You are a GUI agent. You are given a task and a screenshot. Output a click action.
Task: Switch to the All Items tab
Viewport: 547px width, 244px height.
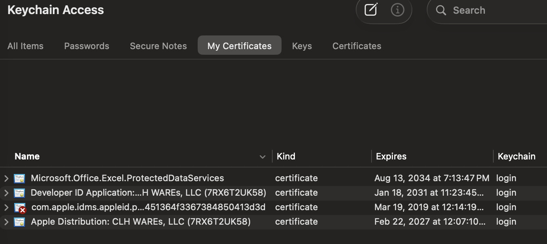pyautogui.click(x=25, y=46)
